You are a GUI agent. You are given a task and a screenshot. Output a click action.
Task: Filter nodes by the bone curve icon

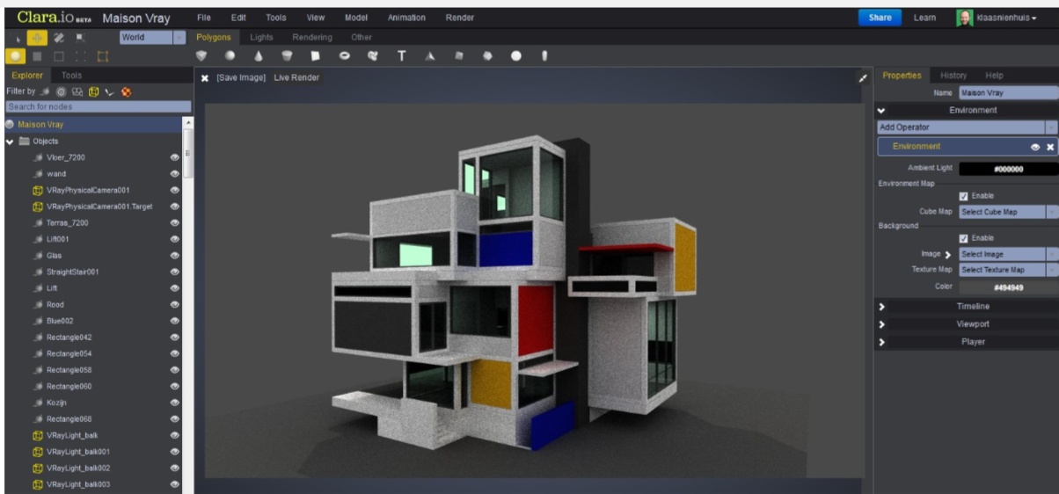pos(110,91)
